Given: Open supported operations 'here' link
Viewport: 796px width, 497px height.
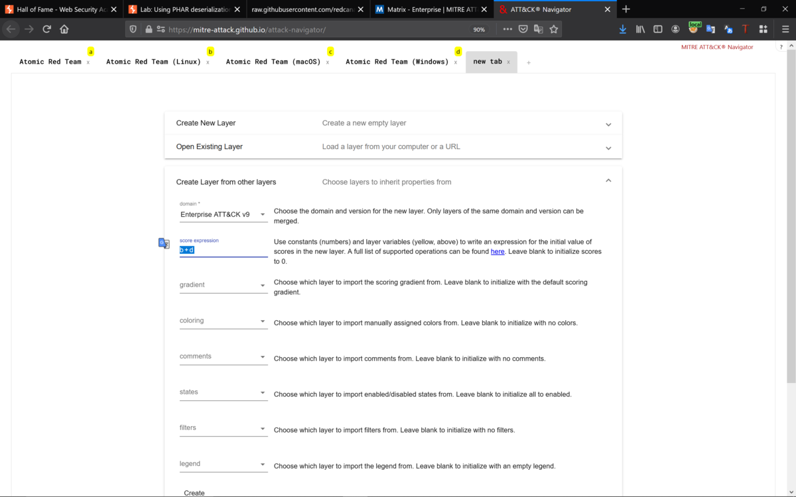Looking at the screenshot, I should 497,252.
